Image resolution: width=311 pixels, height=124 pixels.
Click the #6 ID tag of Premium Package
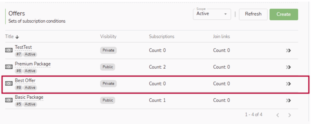click(x=19, y=71)
